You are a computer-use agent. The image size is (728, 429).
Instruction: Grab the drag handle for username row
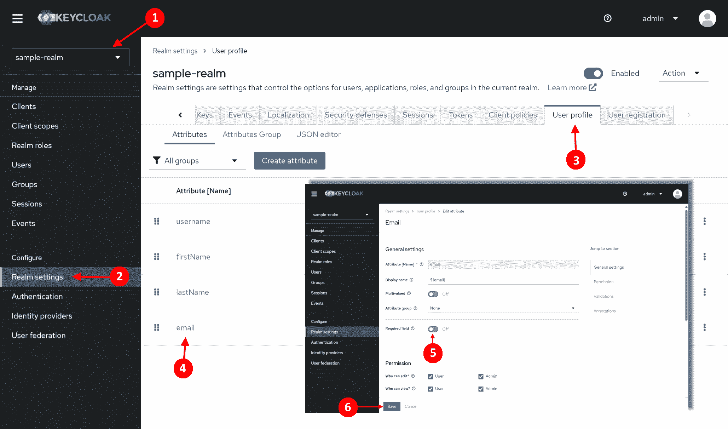157,221
